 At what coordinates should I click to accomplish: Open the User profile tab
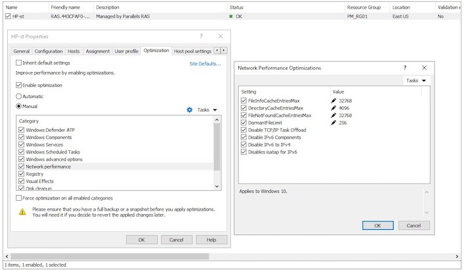(x=126, y=51)
